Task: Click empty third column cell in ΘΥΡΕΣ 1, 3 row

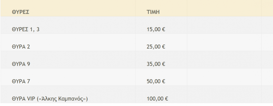Action: point(224,25)
